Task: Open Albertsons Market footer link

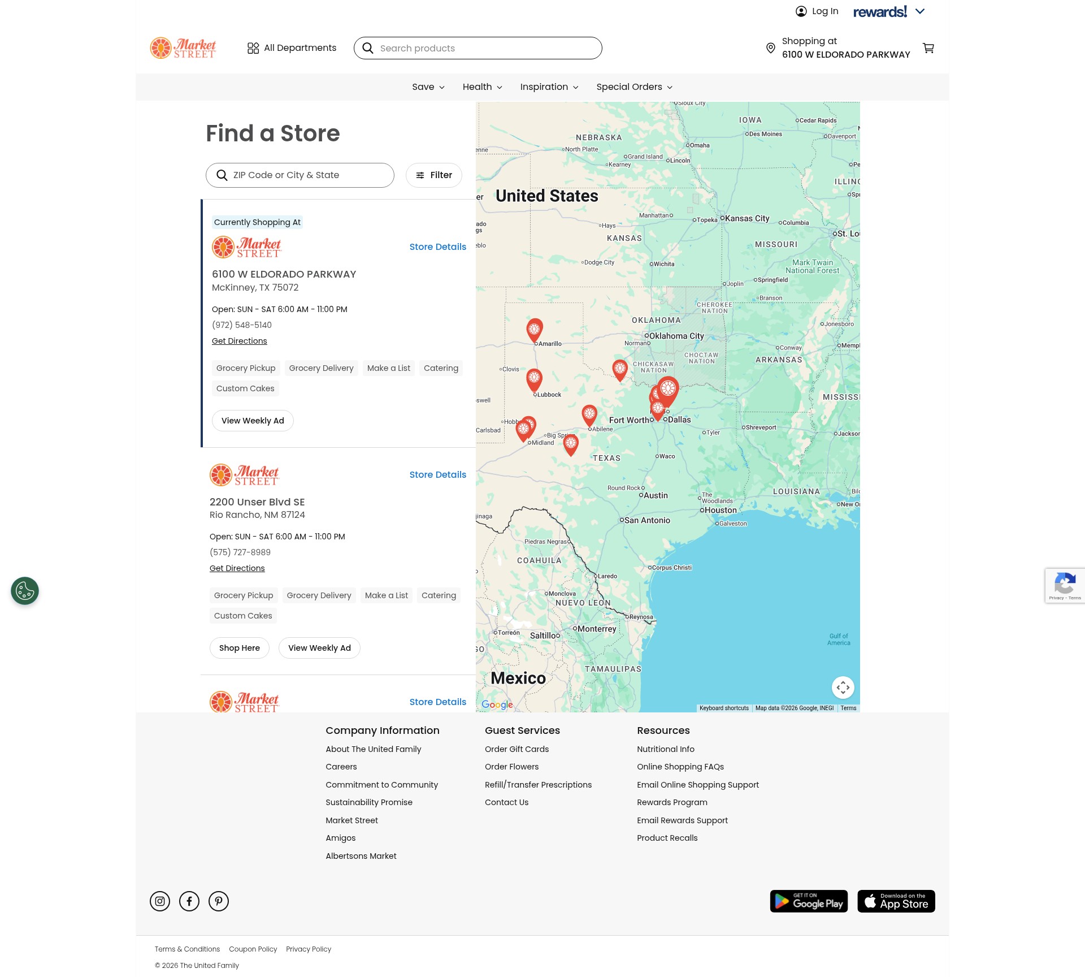Action: [361, 856]
